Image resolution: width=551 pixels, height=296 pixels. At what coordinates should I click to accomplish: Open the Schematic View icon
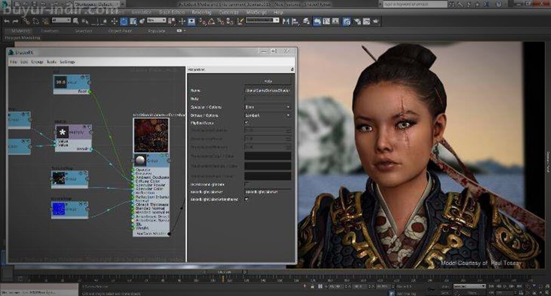click(336, 22)
